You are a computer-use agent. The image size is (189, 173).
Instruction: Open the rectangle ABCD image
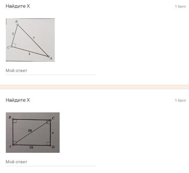coord(33,133)
